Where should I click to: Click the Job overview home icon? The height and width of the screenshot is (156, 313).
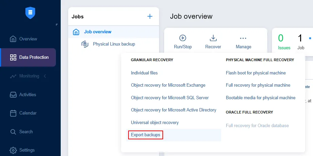click(76, 32)
